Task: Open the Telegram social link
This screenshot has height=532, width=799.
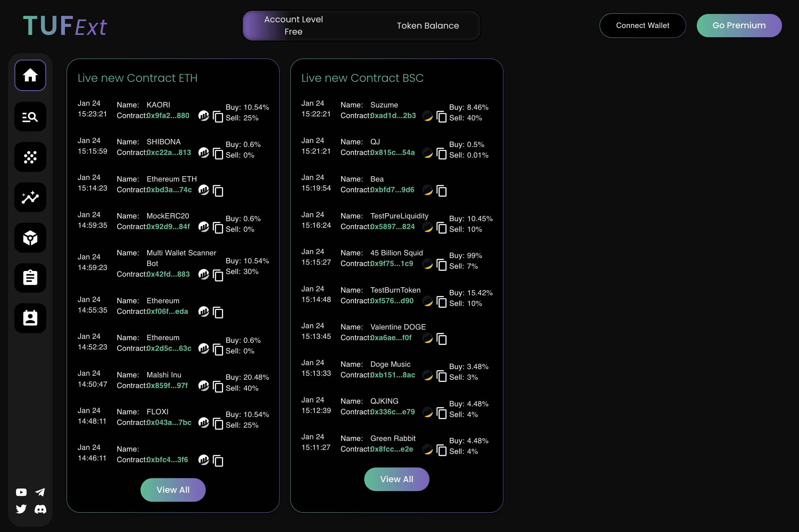Action: 40,492
